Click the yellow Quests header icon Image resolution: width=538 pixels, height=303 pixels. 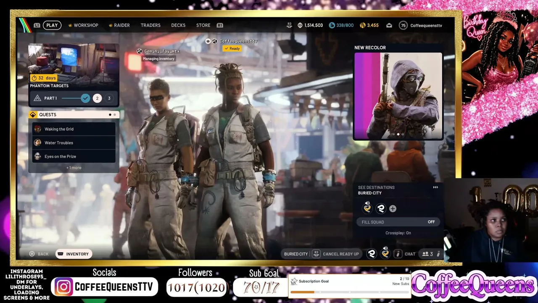pyautogui.click(x=33, y=114)
